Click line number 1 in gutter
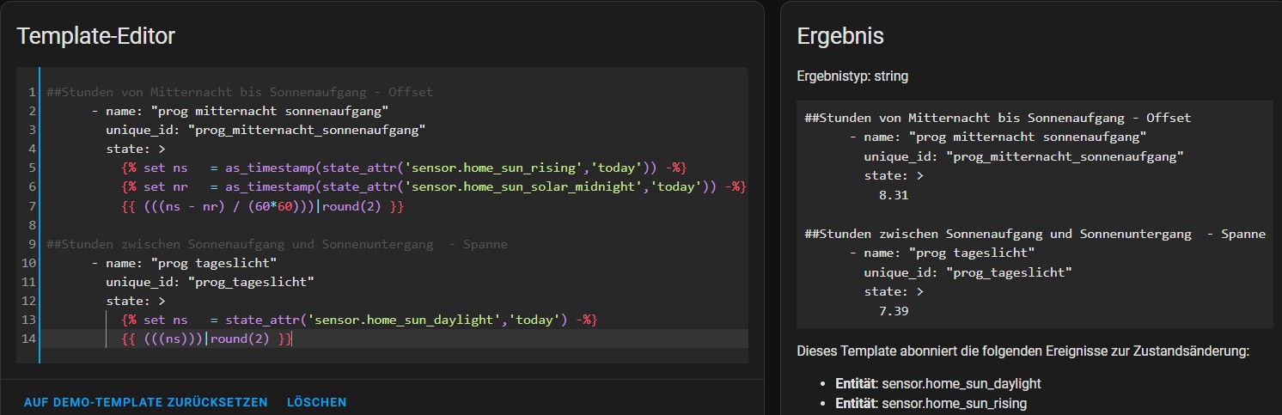The image size is (1282, 415). 31,92
